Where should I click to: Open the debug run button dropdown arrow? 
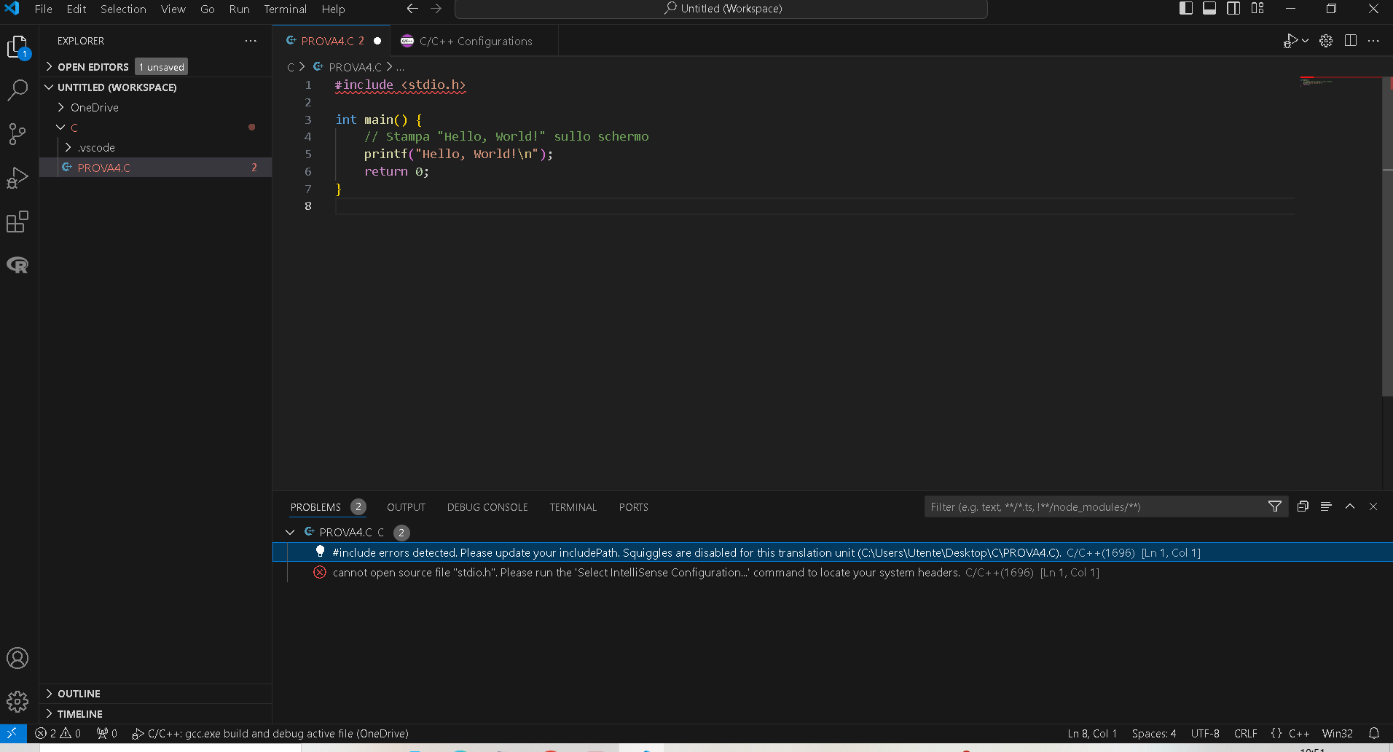[x=1305, y=41]
